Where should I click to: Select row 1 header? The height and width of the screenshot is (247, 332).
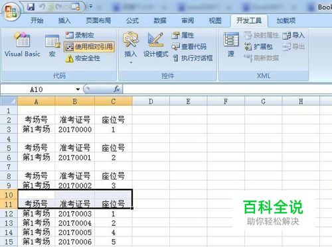[9, 111]
